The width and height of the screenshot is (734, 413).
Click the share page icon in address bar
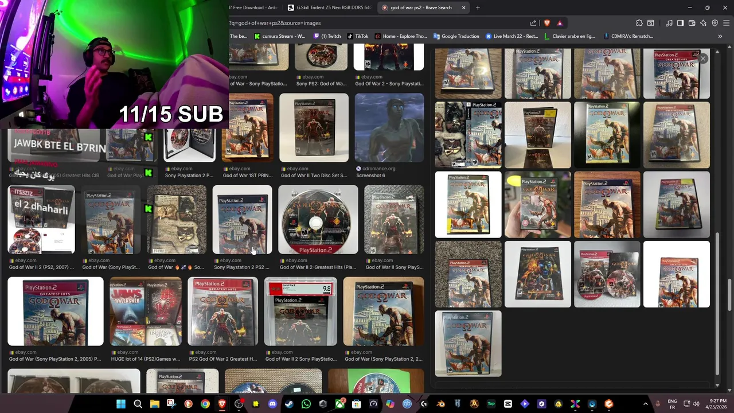(x=533, y=23)
